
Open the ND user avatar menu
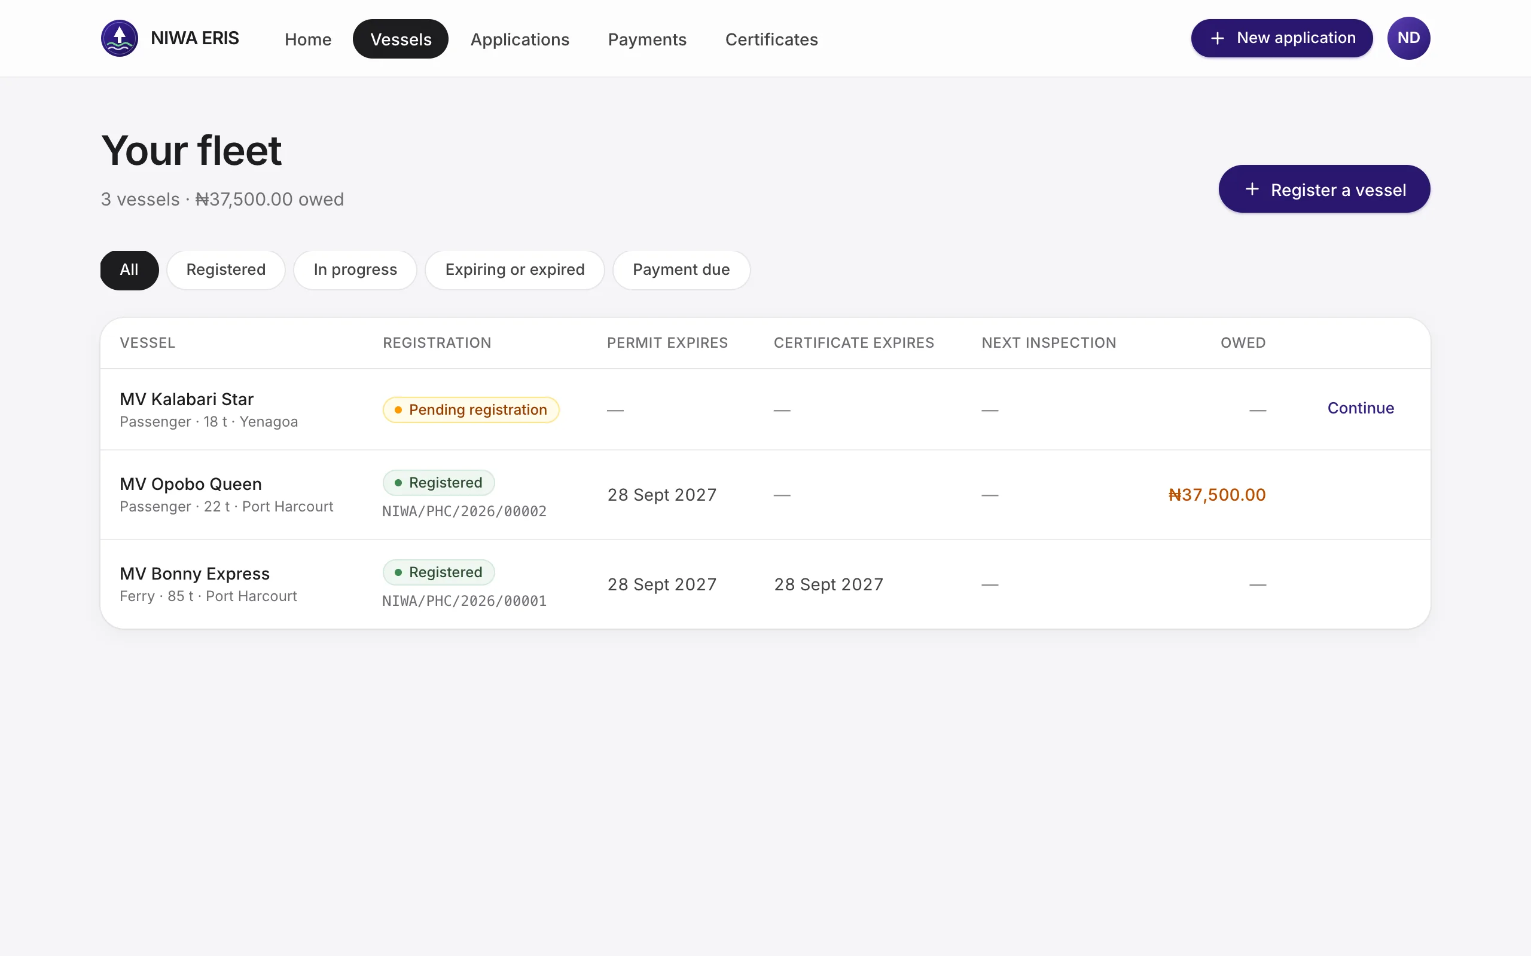[x=1408, y=38]
